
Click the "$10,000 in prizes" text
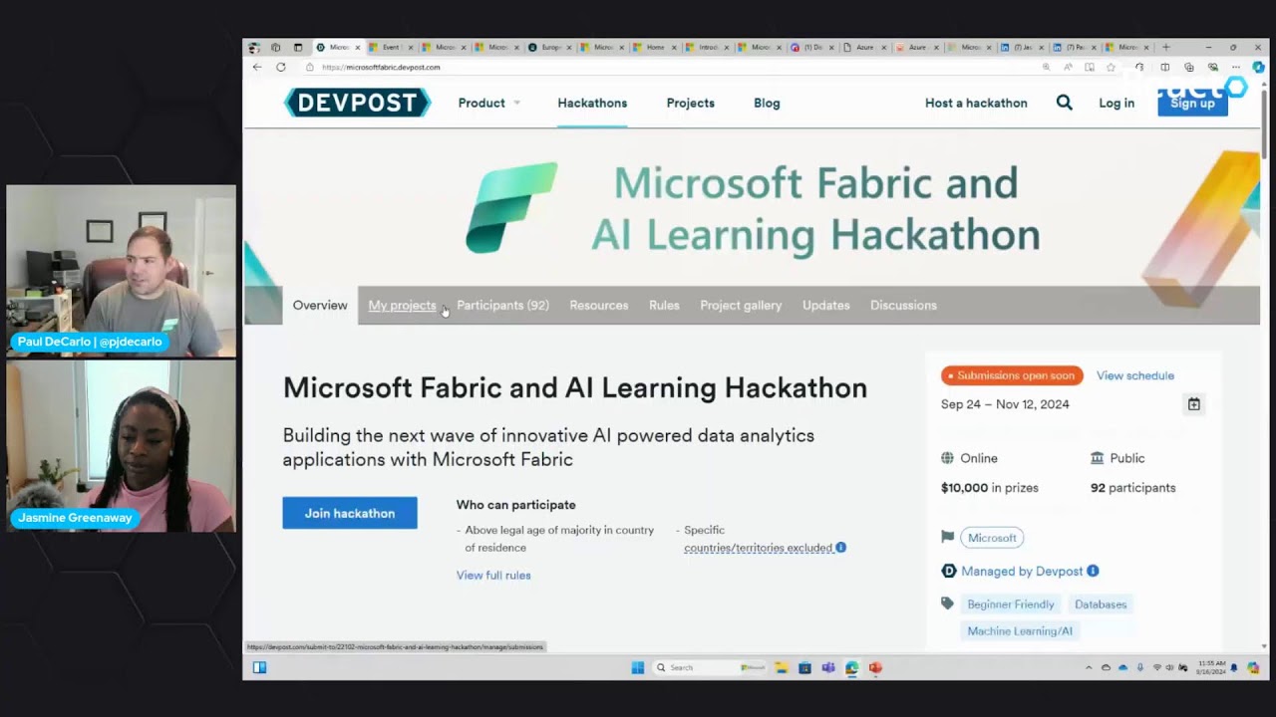tap(990, 488)
